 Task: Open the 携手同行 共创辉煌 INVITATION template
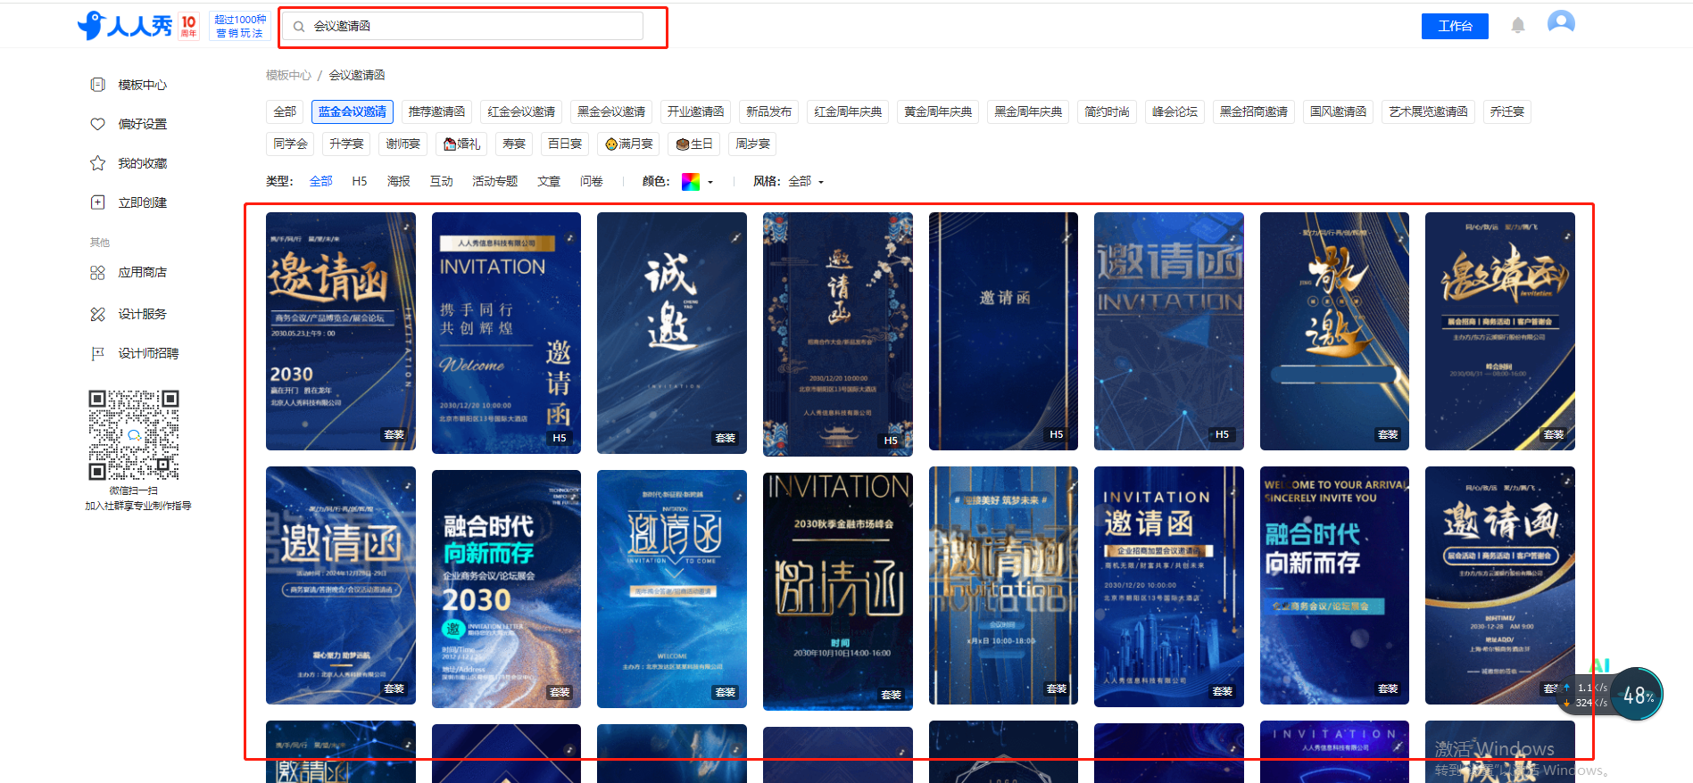pyautogui.click(x=506, y=331)
